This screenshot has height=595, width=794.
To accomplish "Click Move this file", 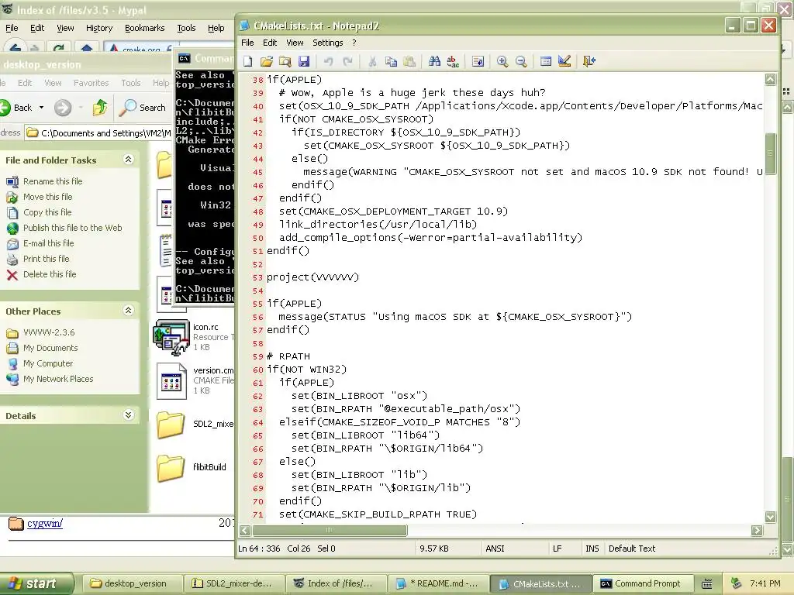I will 47,197.
